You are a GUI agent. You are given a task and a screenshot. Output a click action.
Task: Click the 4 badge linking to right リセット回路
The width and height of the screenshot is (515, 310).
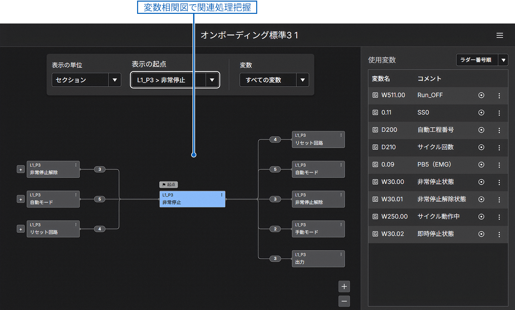[x=275, y=140]
